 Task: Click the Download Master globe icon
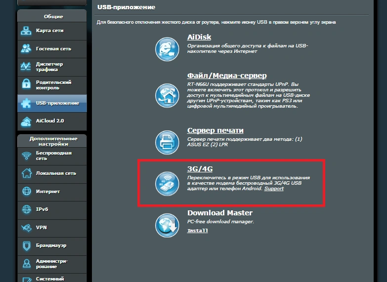coord(167,225)
